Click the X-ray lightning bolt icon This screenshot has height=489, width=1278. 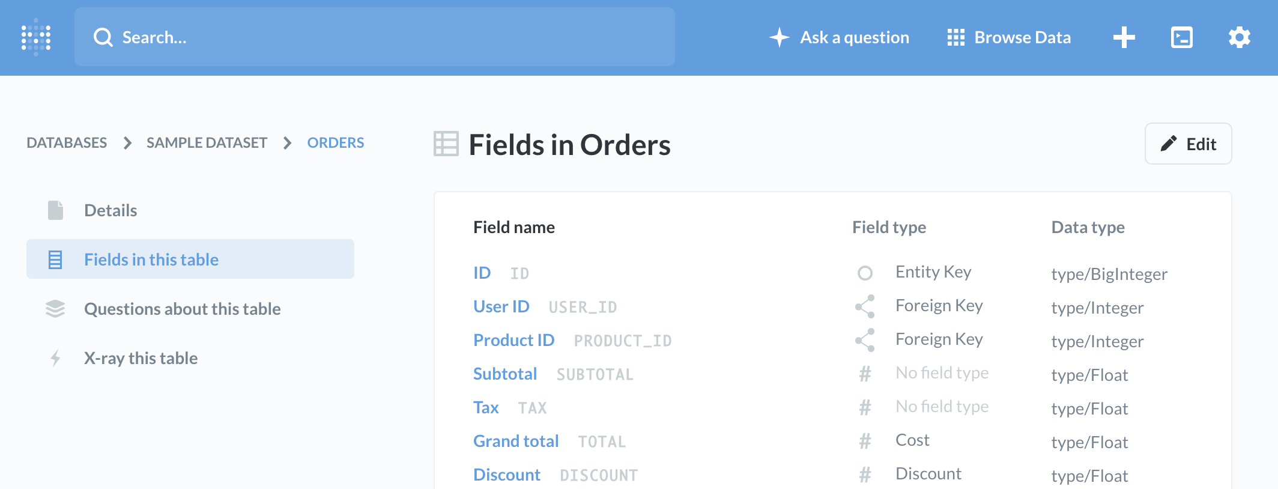coord(55,358)
